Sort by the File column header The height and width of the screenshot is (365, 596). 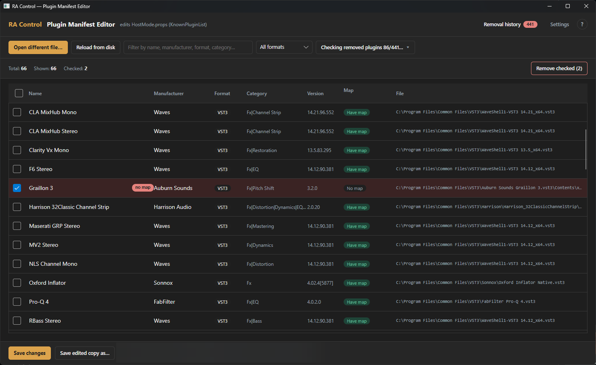[400, 94]
